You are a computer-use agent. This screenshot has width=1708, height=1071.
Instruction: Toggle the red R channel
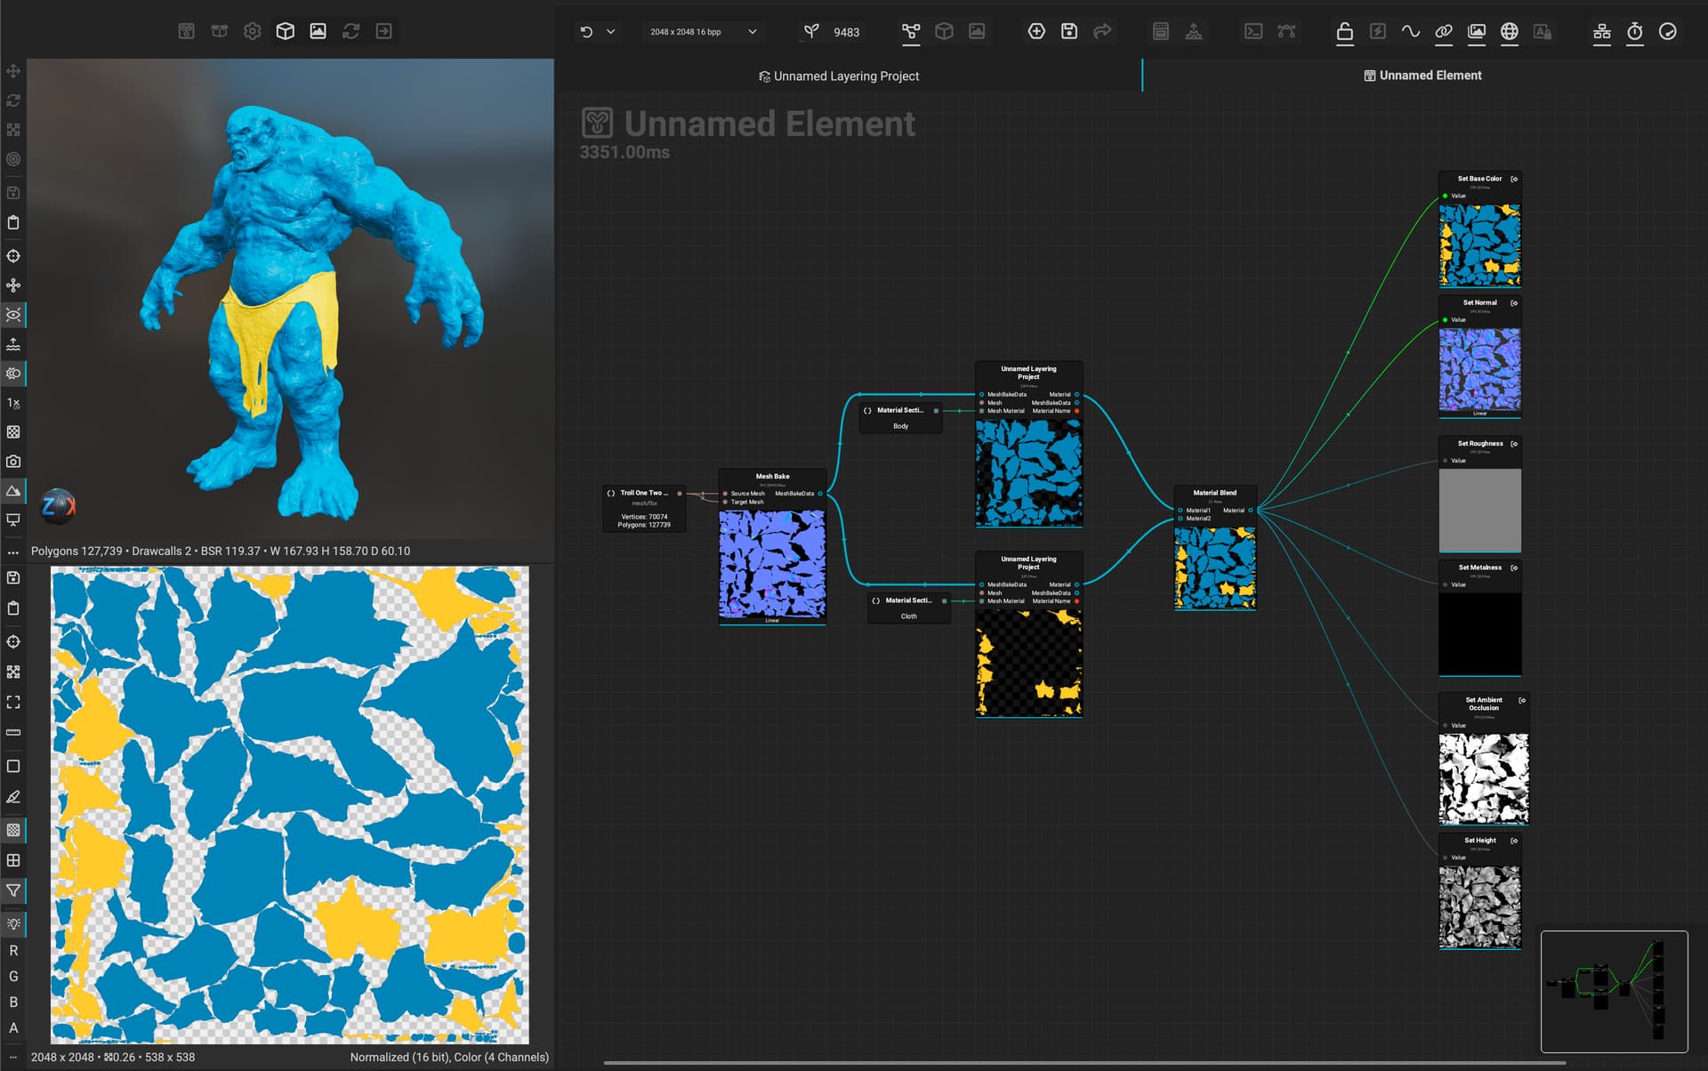point(13,951)
